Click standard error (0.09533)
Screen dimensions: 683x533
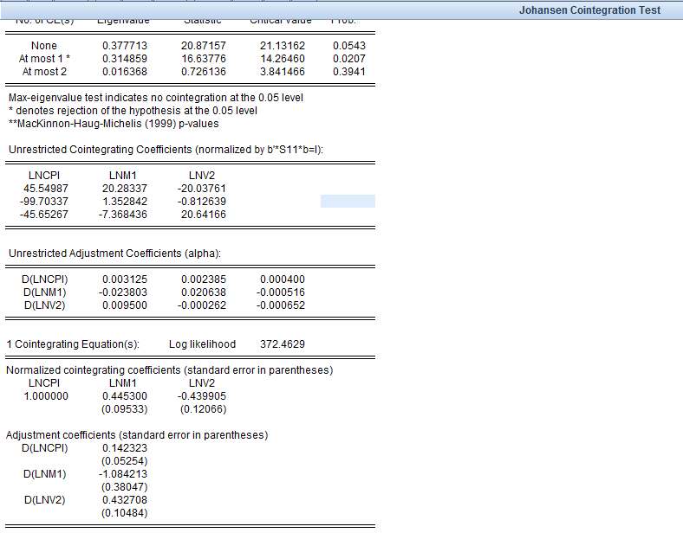(125, 409)
